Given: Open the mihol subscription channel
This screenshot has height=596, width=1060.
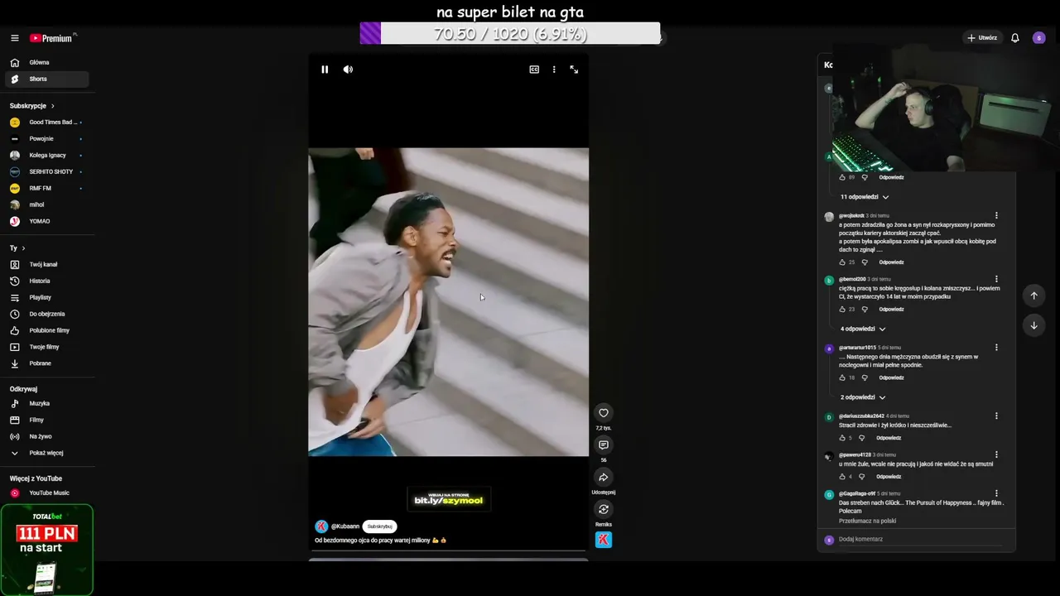Looking at the screenshot, I should tap(46, 205).
